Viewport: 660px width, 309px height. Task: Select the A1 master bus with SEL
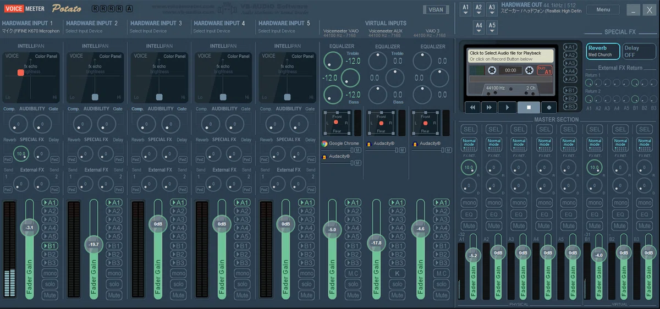tap(469, 129)
